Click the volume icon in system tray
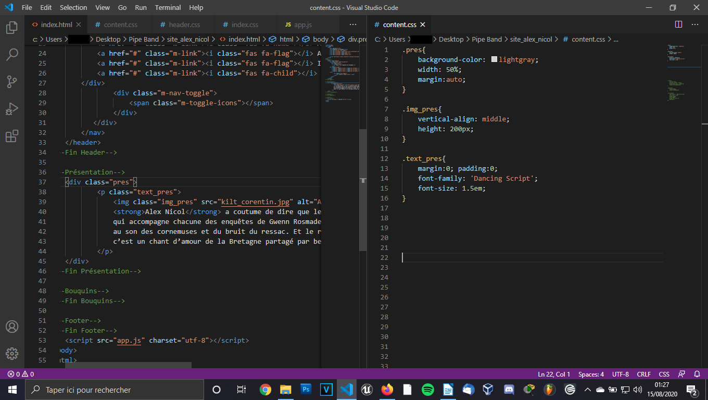This screenshot has height=400, width=708. click(x=638, y=390)
